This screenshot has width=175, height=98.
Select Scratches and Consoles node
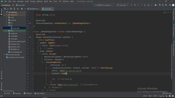coord(15,57)
